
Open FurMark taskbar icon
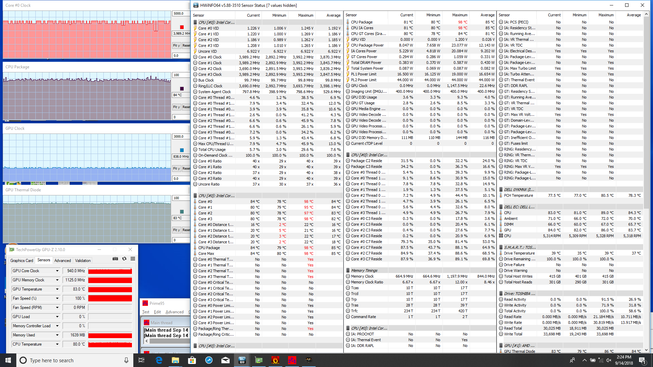coord(275,360)
